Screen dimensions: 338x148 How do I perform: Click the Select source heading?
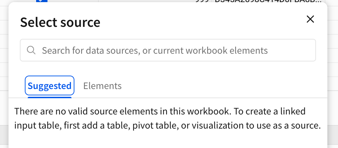(x=60, y=22)
